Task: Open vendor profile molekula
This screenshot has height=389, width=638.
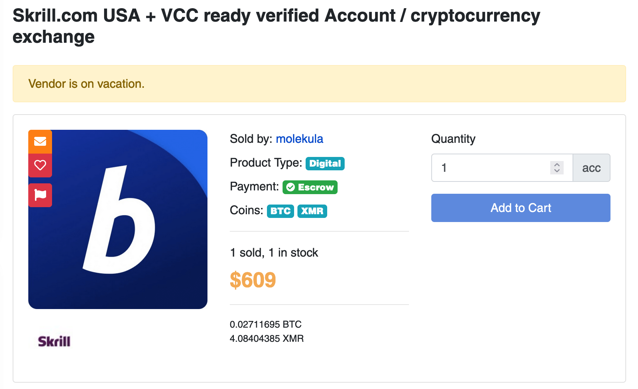Action: coord(299,139)
